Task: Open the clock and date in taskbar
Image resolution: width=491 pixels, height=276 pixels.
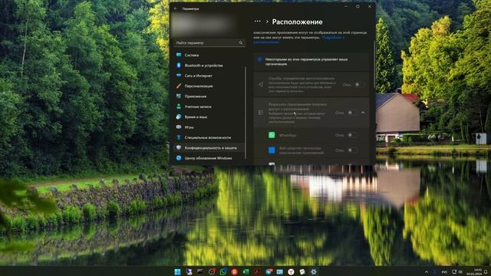Action: [474, 271]
